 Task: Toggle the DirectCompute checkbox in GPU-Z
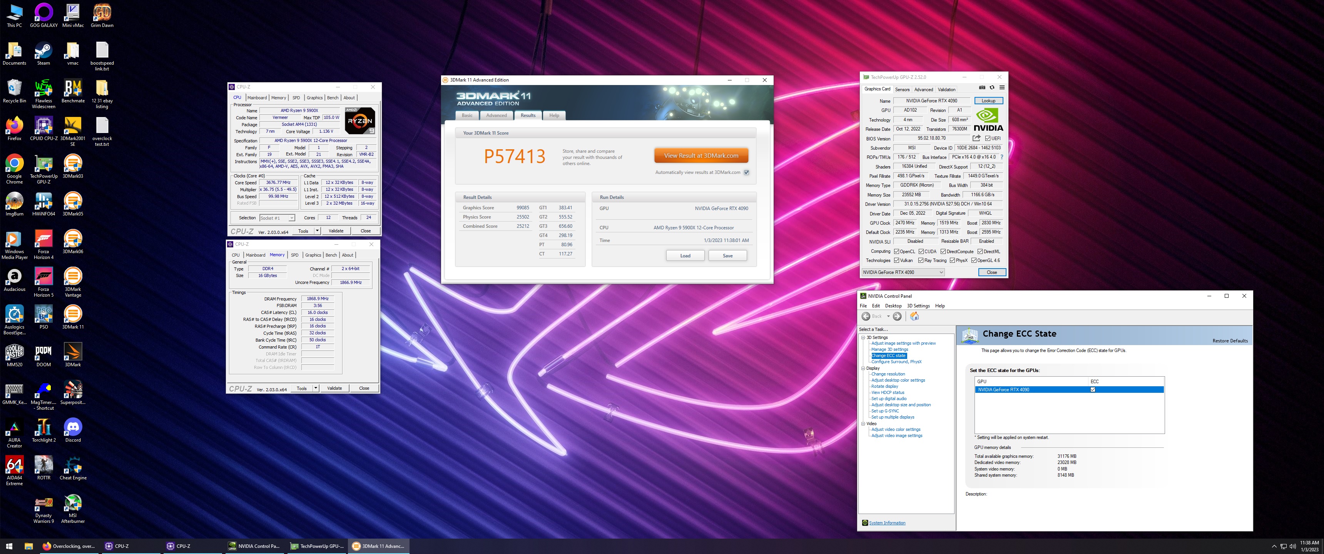click(x=943, y=251)
